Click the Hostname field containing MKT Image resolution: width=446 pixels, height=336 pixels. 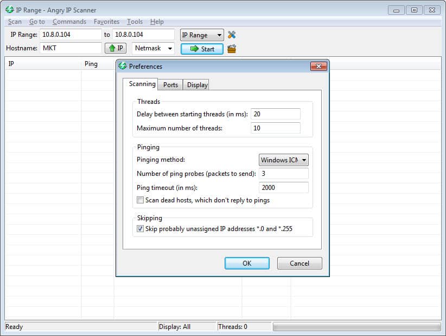click(x=71, y=48)
